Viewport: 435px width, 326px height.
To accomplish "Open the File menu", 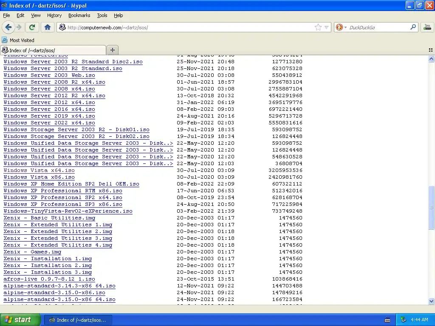I will click(x=6, y=15).
